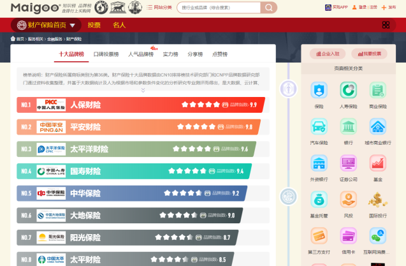Switch to the 点赞榜 tab
The width and height of the screenshot is (406, 266).
point(220,54)
